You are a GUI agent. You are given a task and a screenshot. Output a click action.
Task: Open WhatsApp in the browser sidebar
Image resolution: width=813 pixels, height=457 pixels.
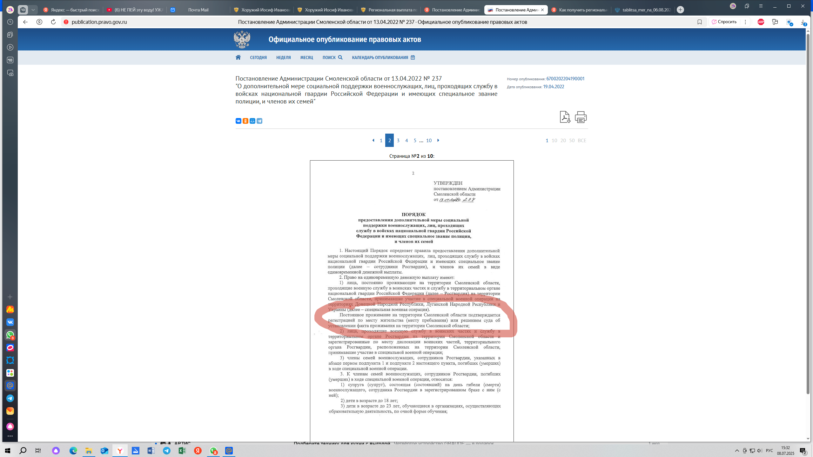tap(10, 335)
